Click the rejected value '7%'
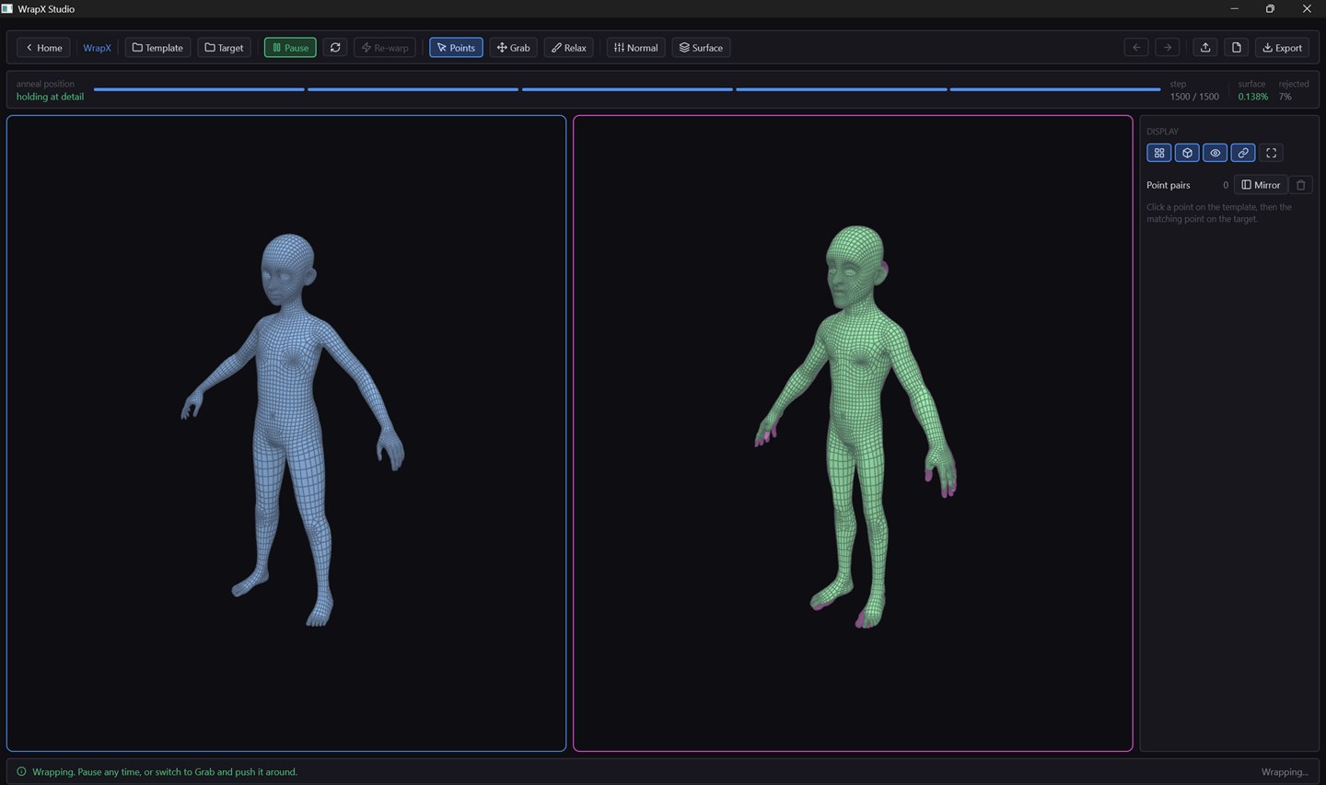 point(1285,97)
